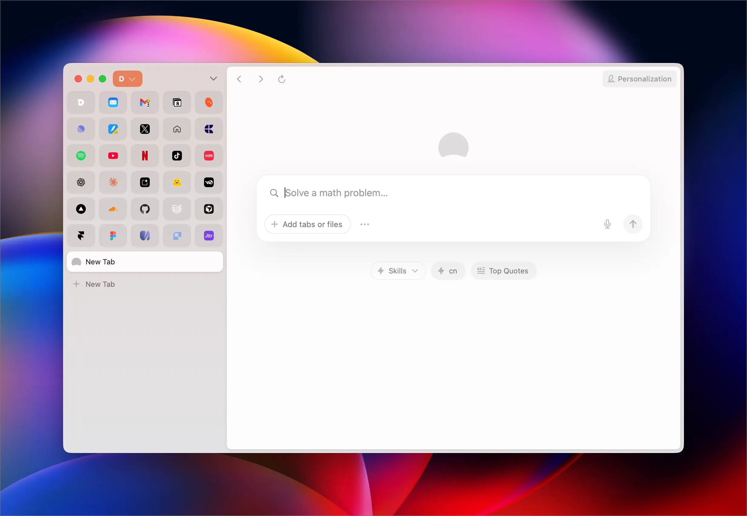
Task: Open the GitHub pinned shortcut
Action: click(x=145, y=209)
